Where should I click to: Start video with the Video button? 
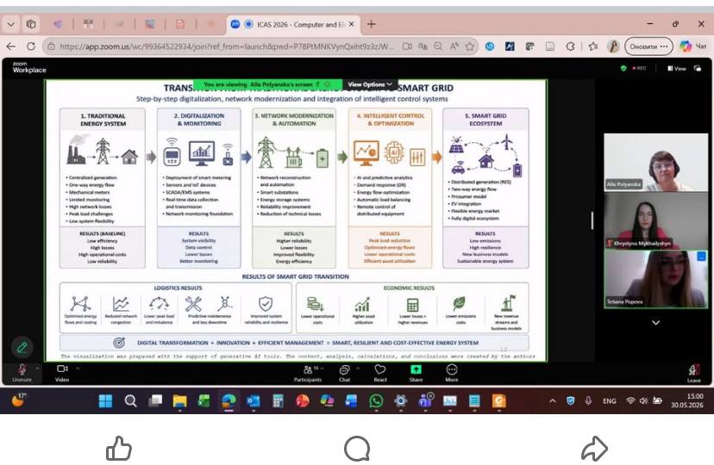(62, 373)
